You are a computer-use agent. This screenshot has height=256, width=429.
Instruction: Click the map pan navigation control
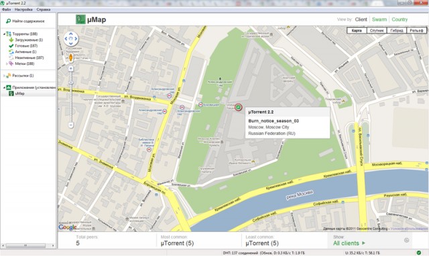pyautogui.click(x=71, y=39)
